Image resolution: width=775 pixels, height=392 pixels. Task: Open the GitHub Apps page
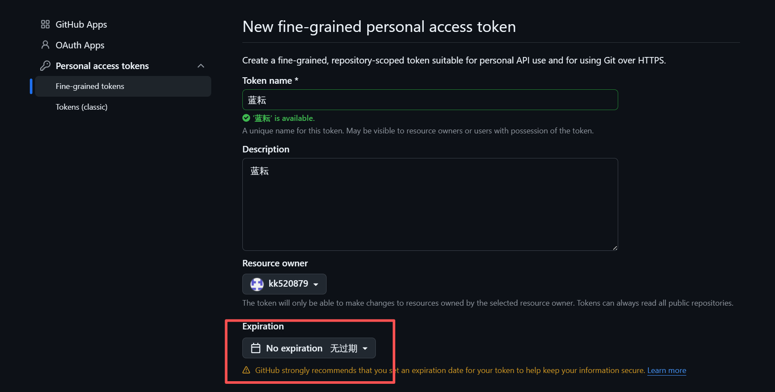click(81, 25)
